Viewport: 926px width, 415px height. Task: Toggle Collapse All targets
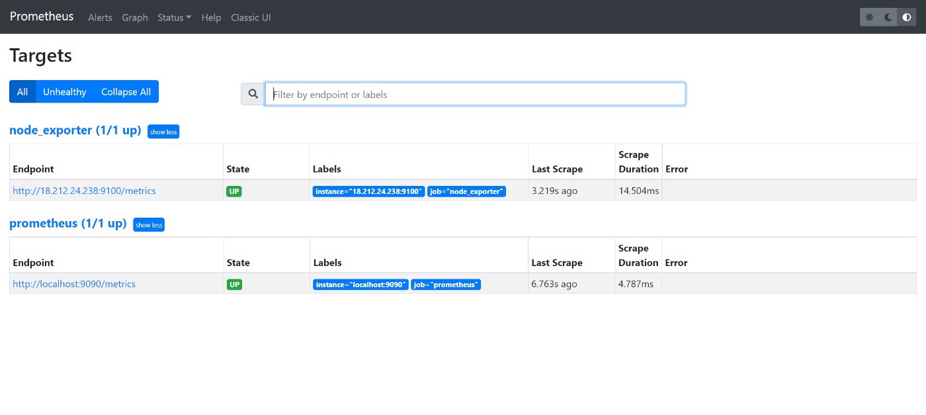[x=126, y=91]
